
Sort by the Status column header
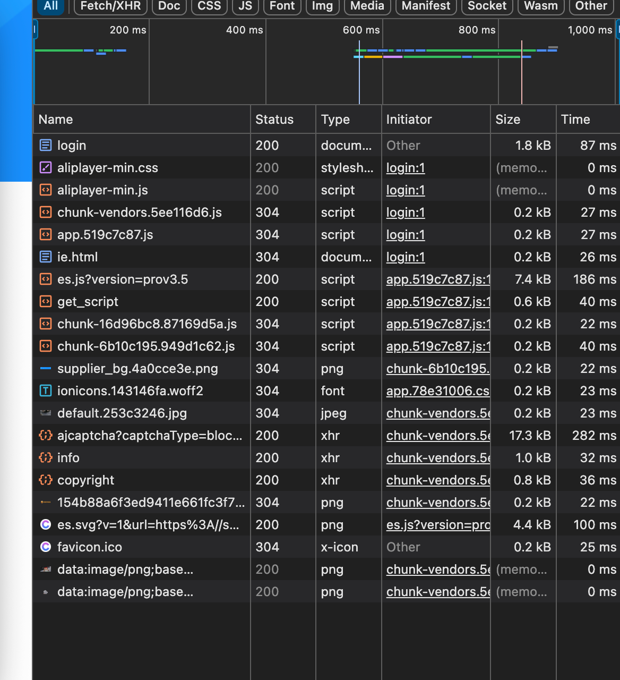[x=274, y=120]
